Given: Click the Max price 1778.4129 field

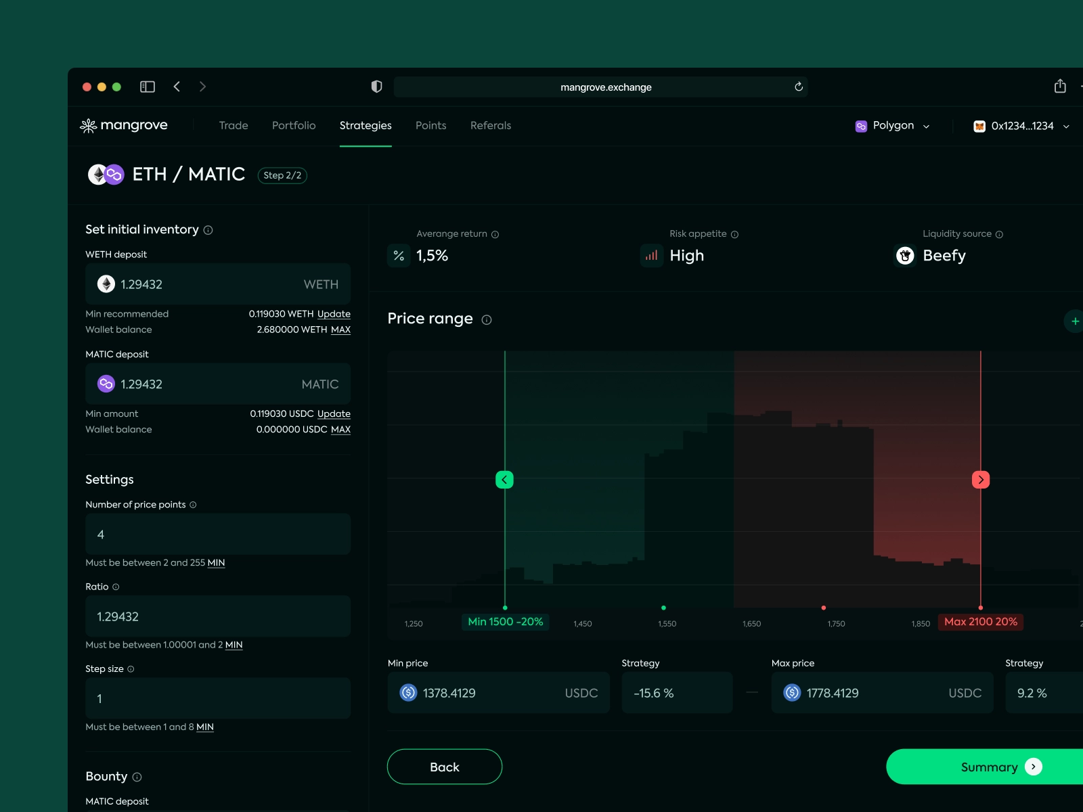Looking at the screenshot, I should (x=882, y=693).
